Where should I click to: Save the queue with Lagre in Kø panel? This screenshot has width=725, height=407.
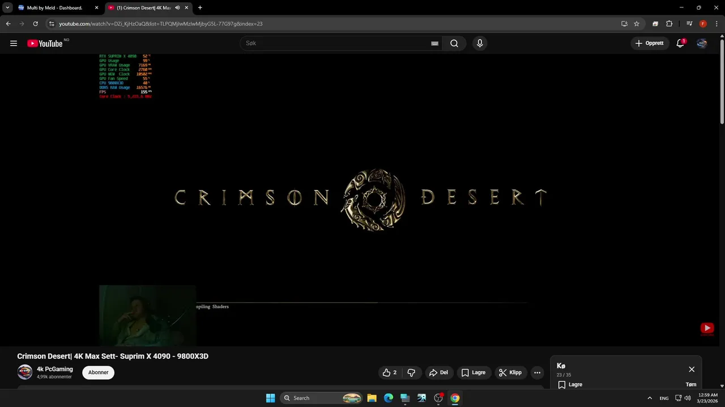coord(570,384)
